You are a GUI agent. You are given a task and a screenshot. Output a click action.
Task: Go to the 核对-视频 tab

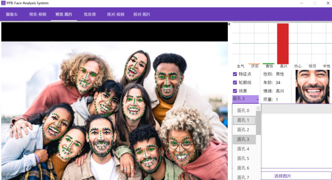116,14
